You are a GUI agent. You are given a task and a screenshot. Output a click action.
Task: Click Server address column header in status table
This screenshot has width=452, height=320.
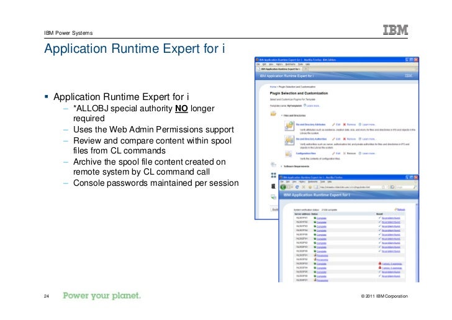(x=302, y=214)
